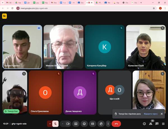This screenshot has width=168, height=129.
Task: Toggle captions in the bottom toolbar
Action: tap(92, 124)
